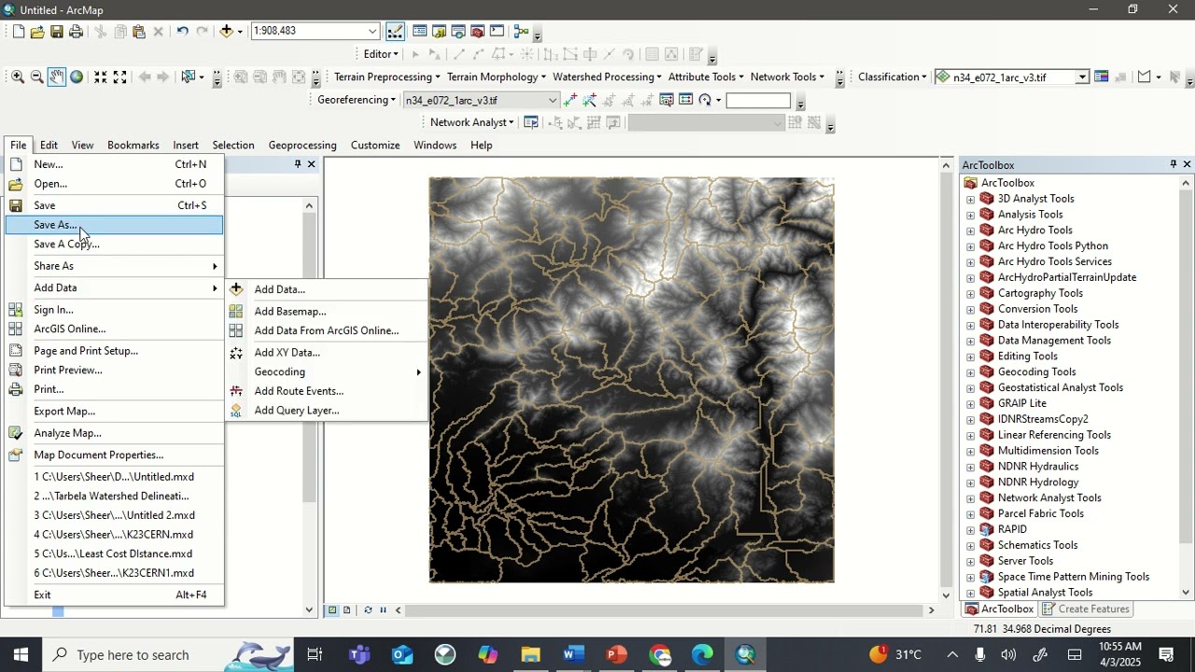
Task: Choose Save A Copy menu entry
Action: point(114,245)
